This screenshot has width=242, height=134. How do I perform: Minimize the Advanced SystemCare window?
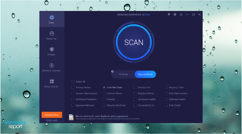pyautogui.click(x=187, y=14)
